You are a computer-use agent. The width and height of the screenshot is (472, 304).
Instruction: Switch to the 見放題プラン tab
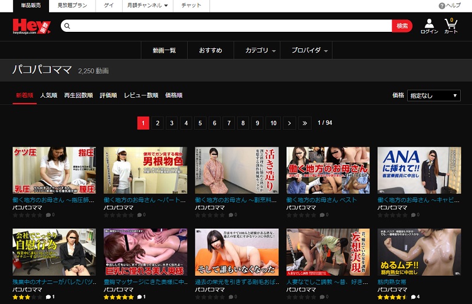(x=72, y=5)
